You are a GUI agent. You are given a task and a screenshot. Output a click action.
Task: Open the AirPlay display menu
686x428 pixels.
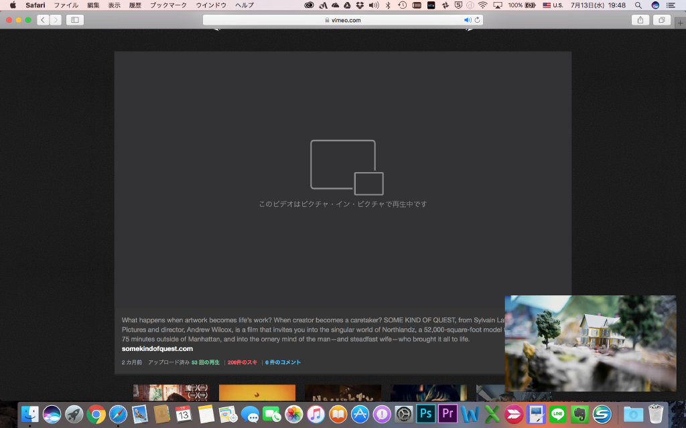[x=498, y=5]
